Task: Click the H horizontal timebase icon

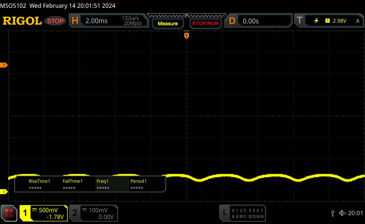Action: pos(75,21)
